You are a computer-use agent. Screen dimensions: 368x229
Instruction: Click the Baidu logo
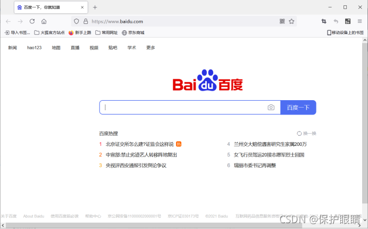[208, 80]
